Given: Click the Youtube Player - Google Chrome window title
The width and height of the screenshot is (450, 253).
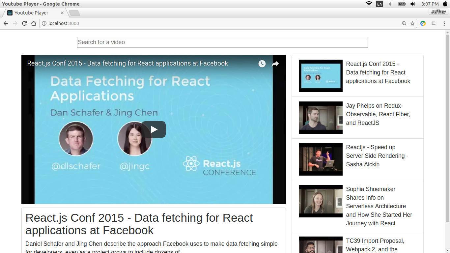Looking at the screenshot, I should 41,4.
